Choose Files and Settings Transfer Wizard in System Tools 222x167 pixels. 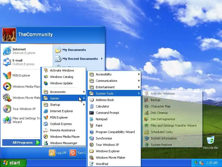(x=172, y=126)
